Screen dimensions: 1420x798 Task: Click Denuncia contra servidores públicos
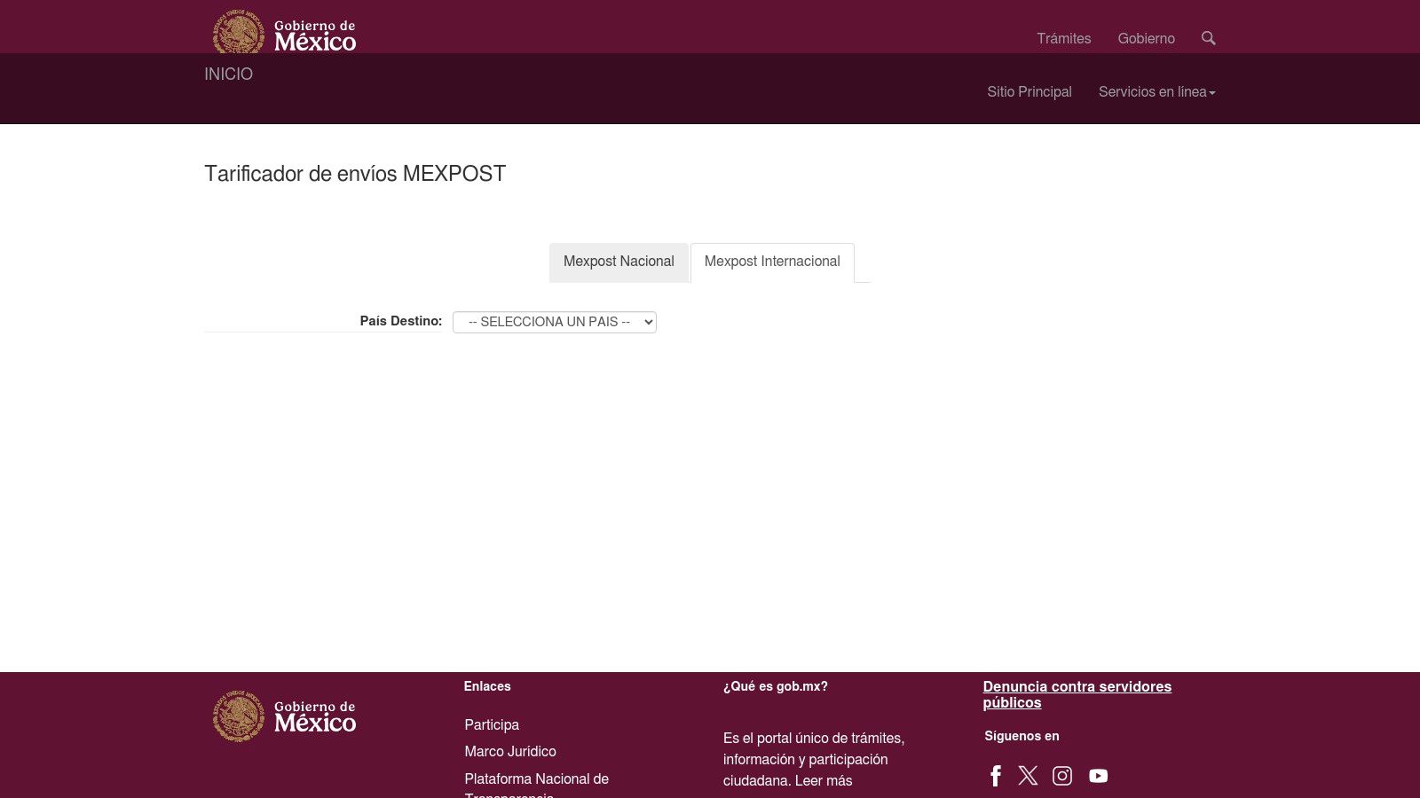[1077, 694]
